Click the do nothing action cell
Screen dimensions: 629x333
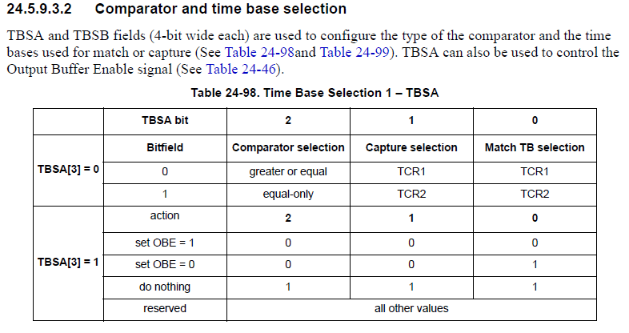point(164,287)
